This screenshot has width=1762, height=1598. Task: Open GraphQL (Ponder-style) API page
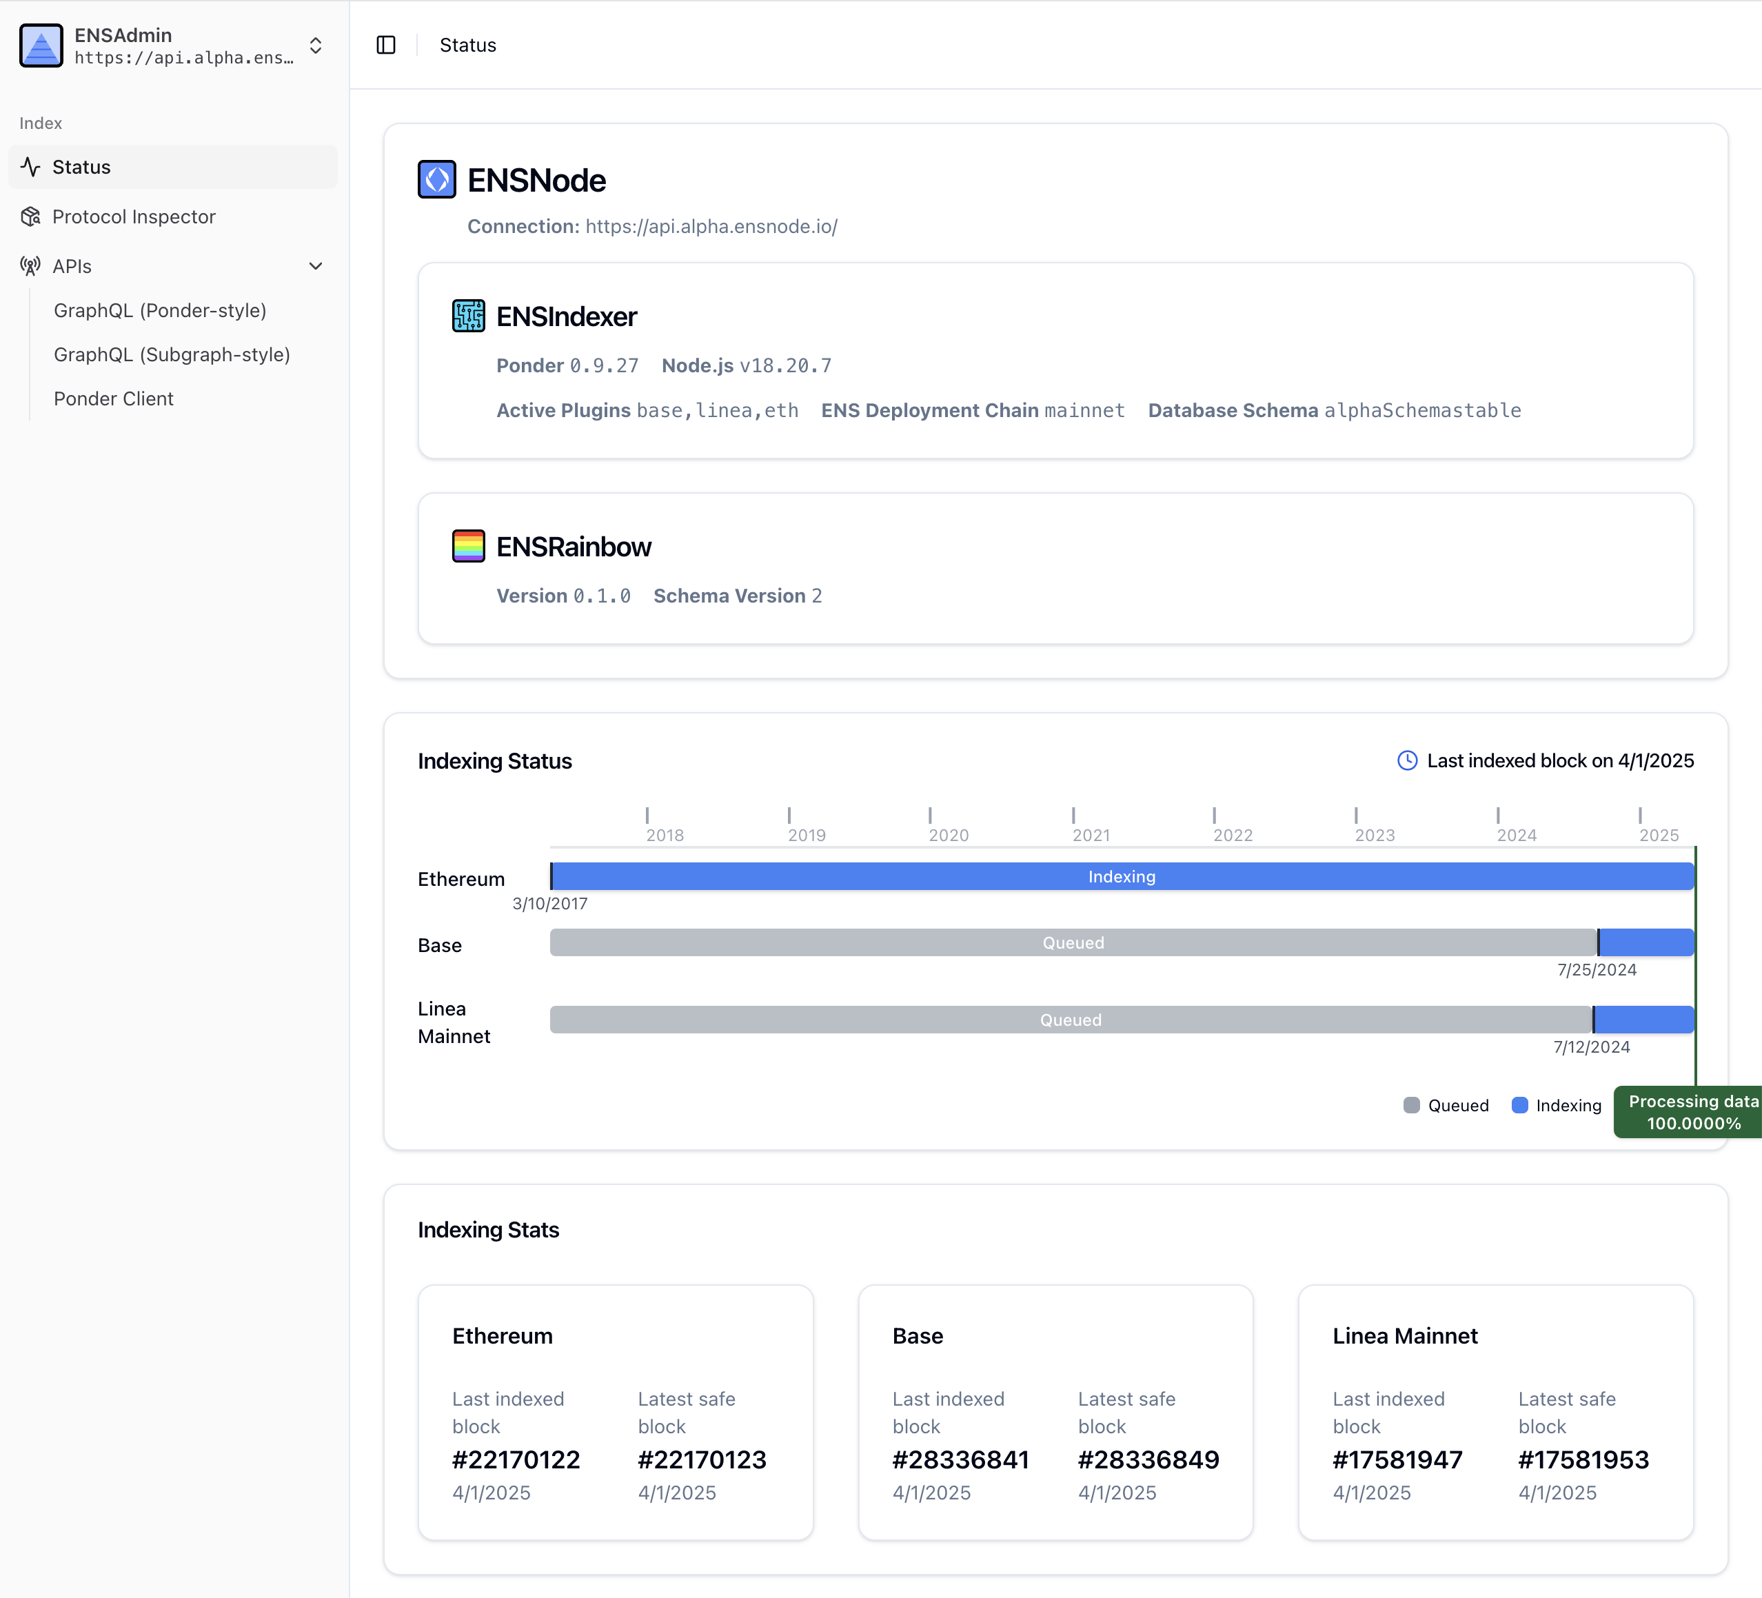tap(160, 310)
